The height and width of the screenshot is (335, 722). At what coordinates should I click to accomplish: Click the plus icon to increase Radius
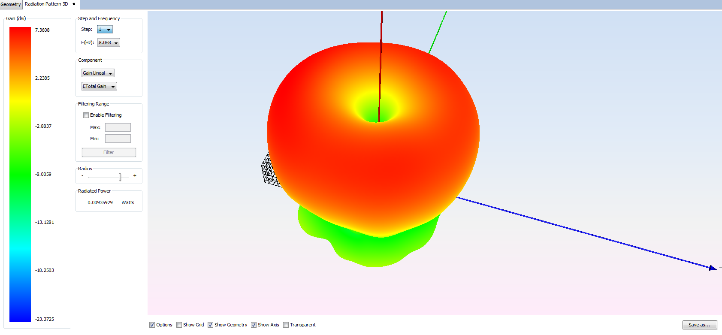[135, 176]
